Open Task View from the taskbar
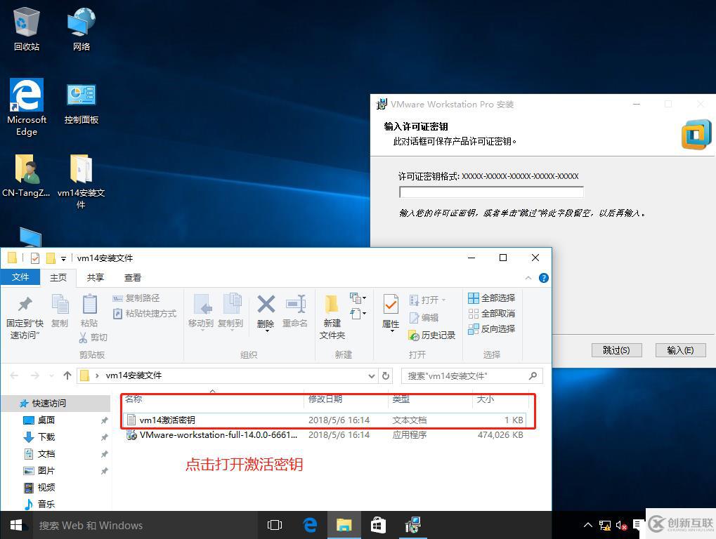Screen dimensions: 716x539 tap(275, 525)
